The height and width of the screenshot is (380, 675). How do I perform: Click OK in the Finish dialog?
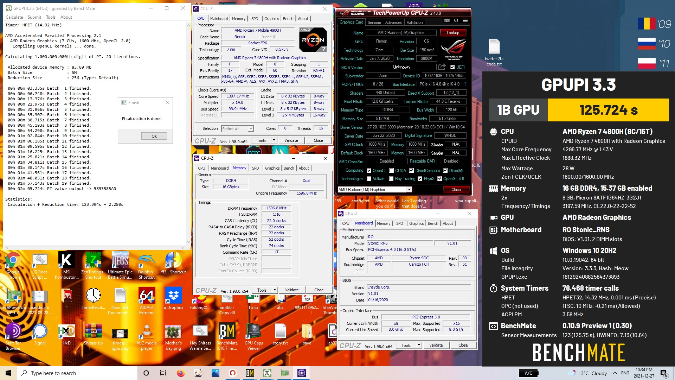(154, 136)
